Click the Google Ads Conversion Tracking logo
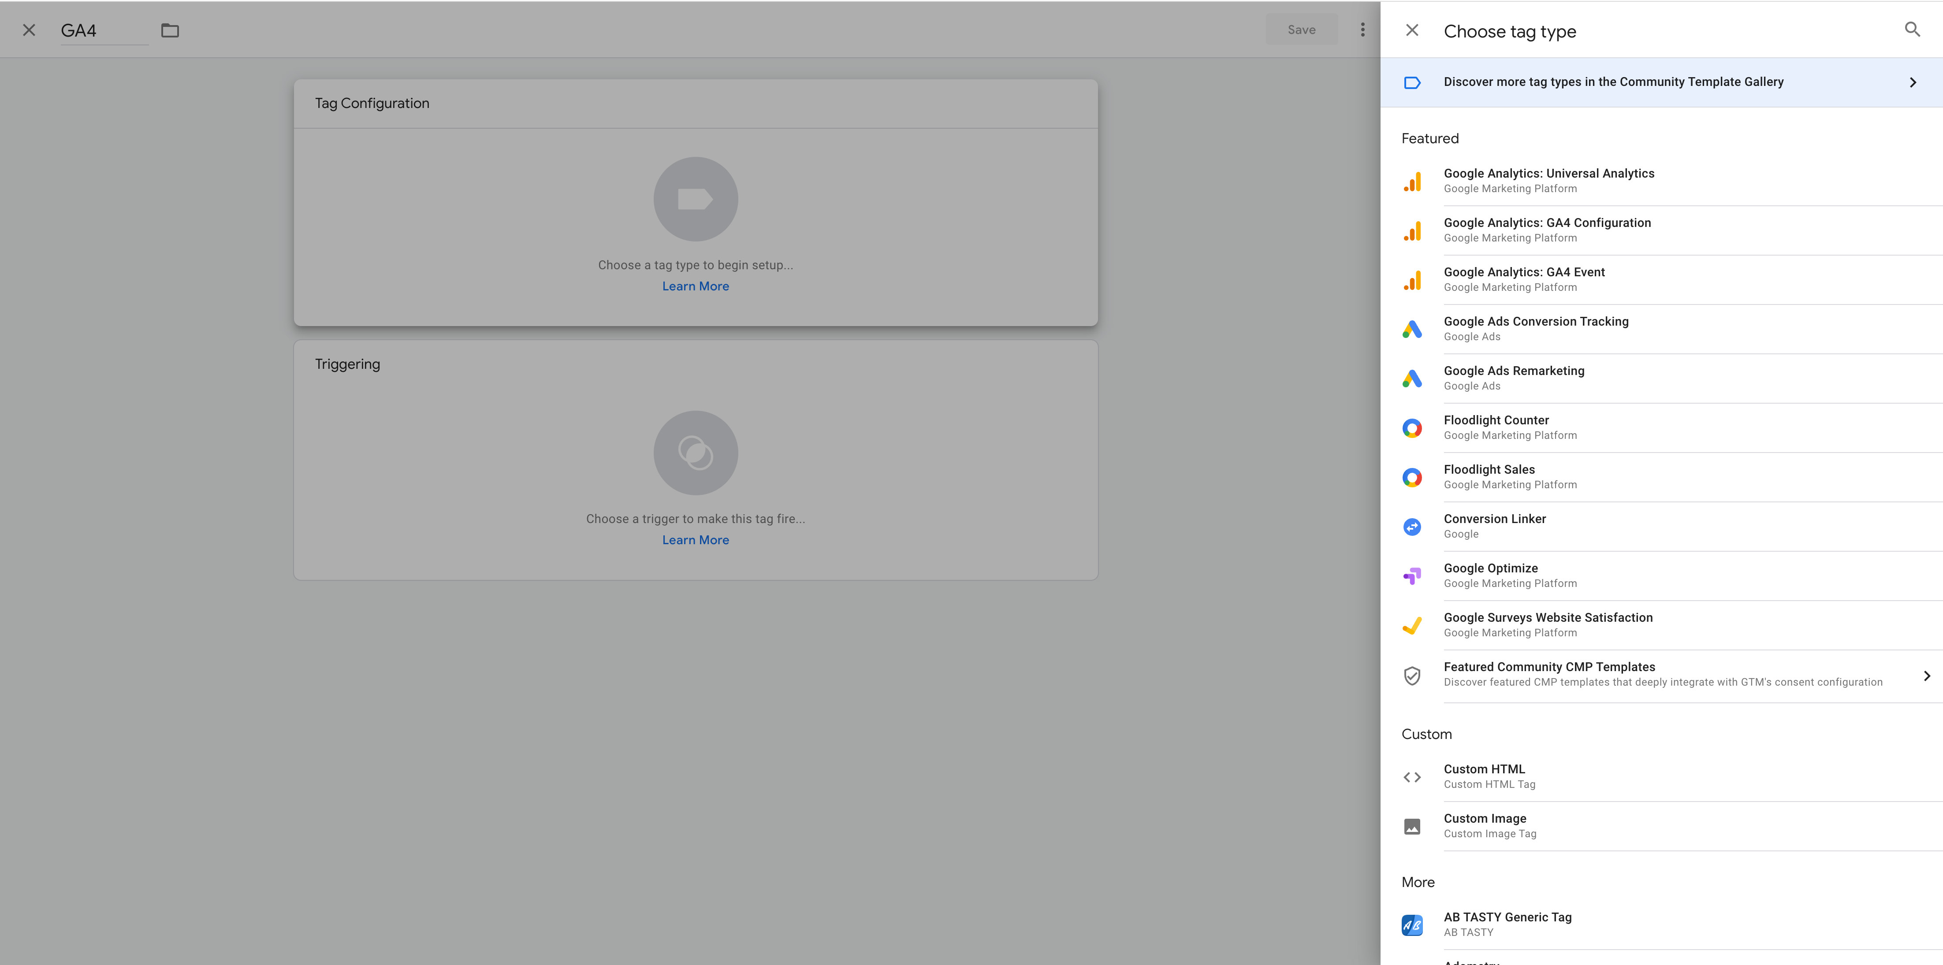Image resolution: width=1943 pixels, height=965 pixels. coord(1412,330)
